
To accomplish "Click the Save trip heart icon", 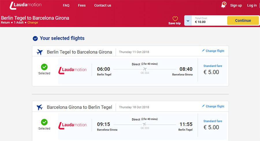I will [x=175, y=19].
